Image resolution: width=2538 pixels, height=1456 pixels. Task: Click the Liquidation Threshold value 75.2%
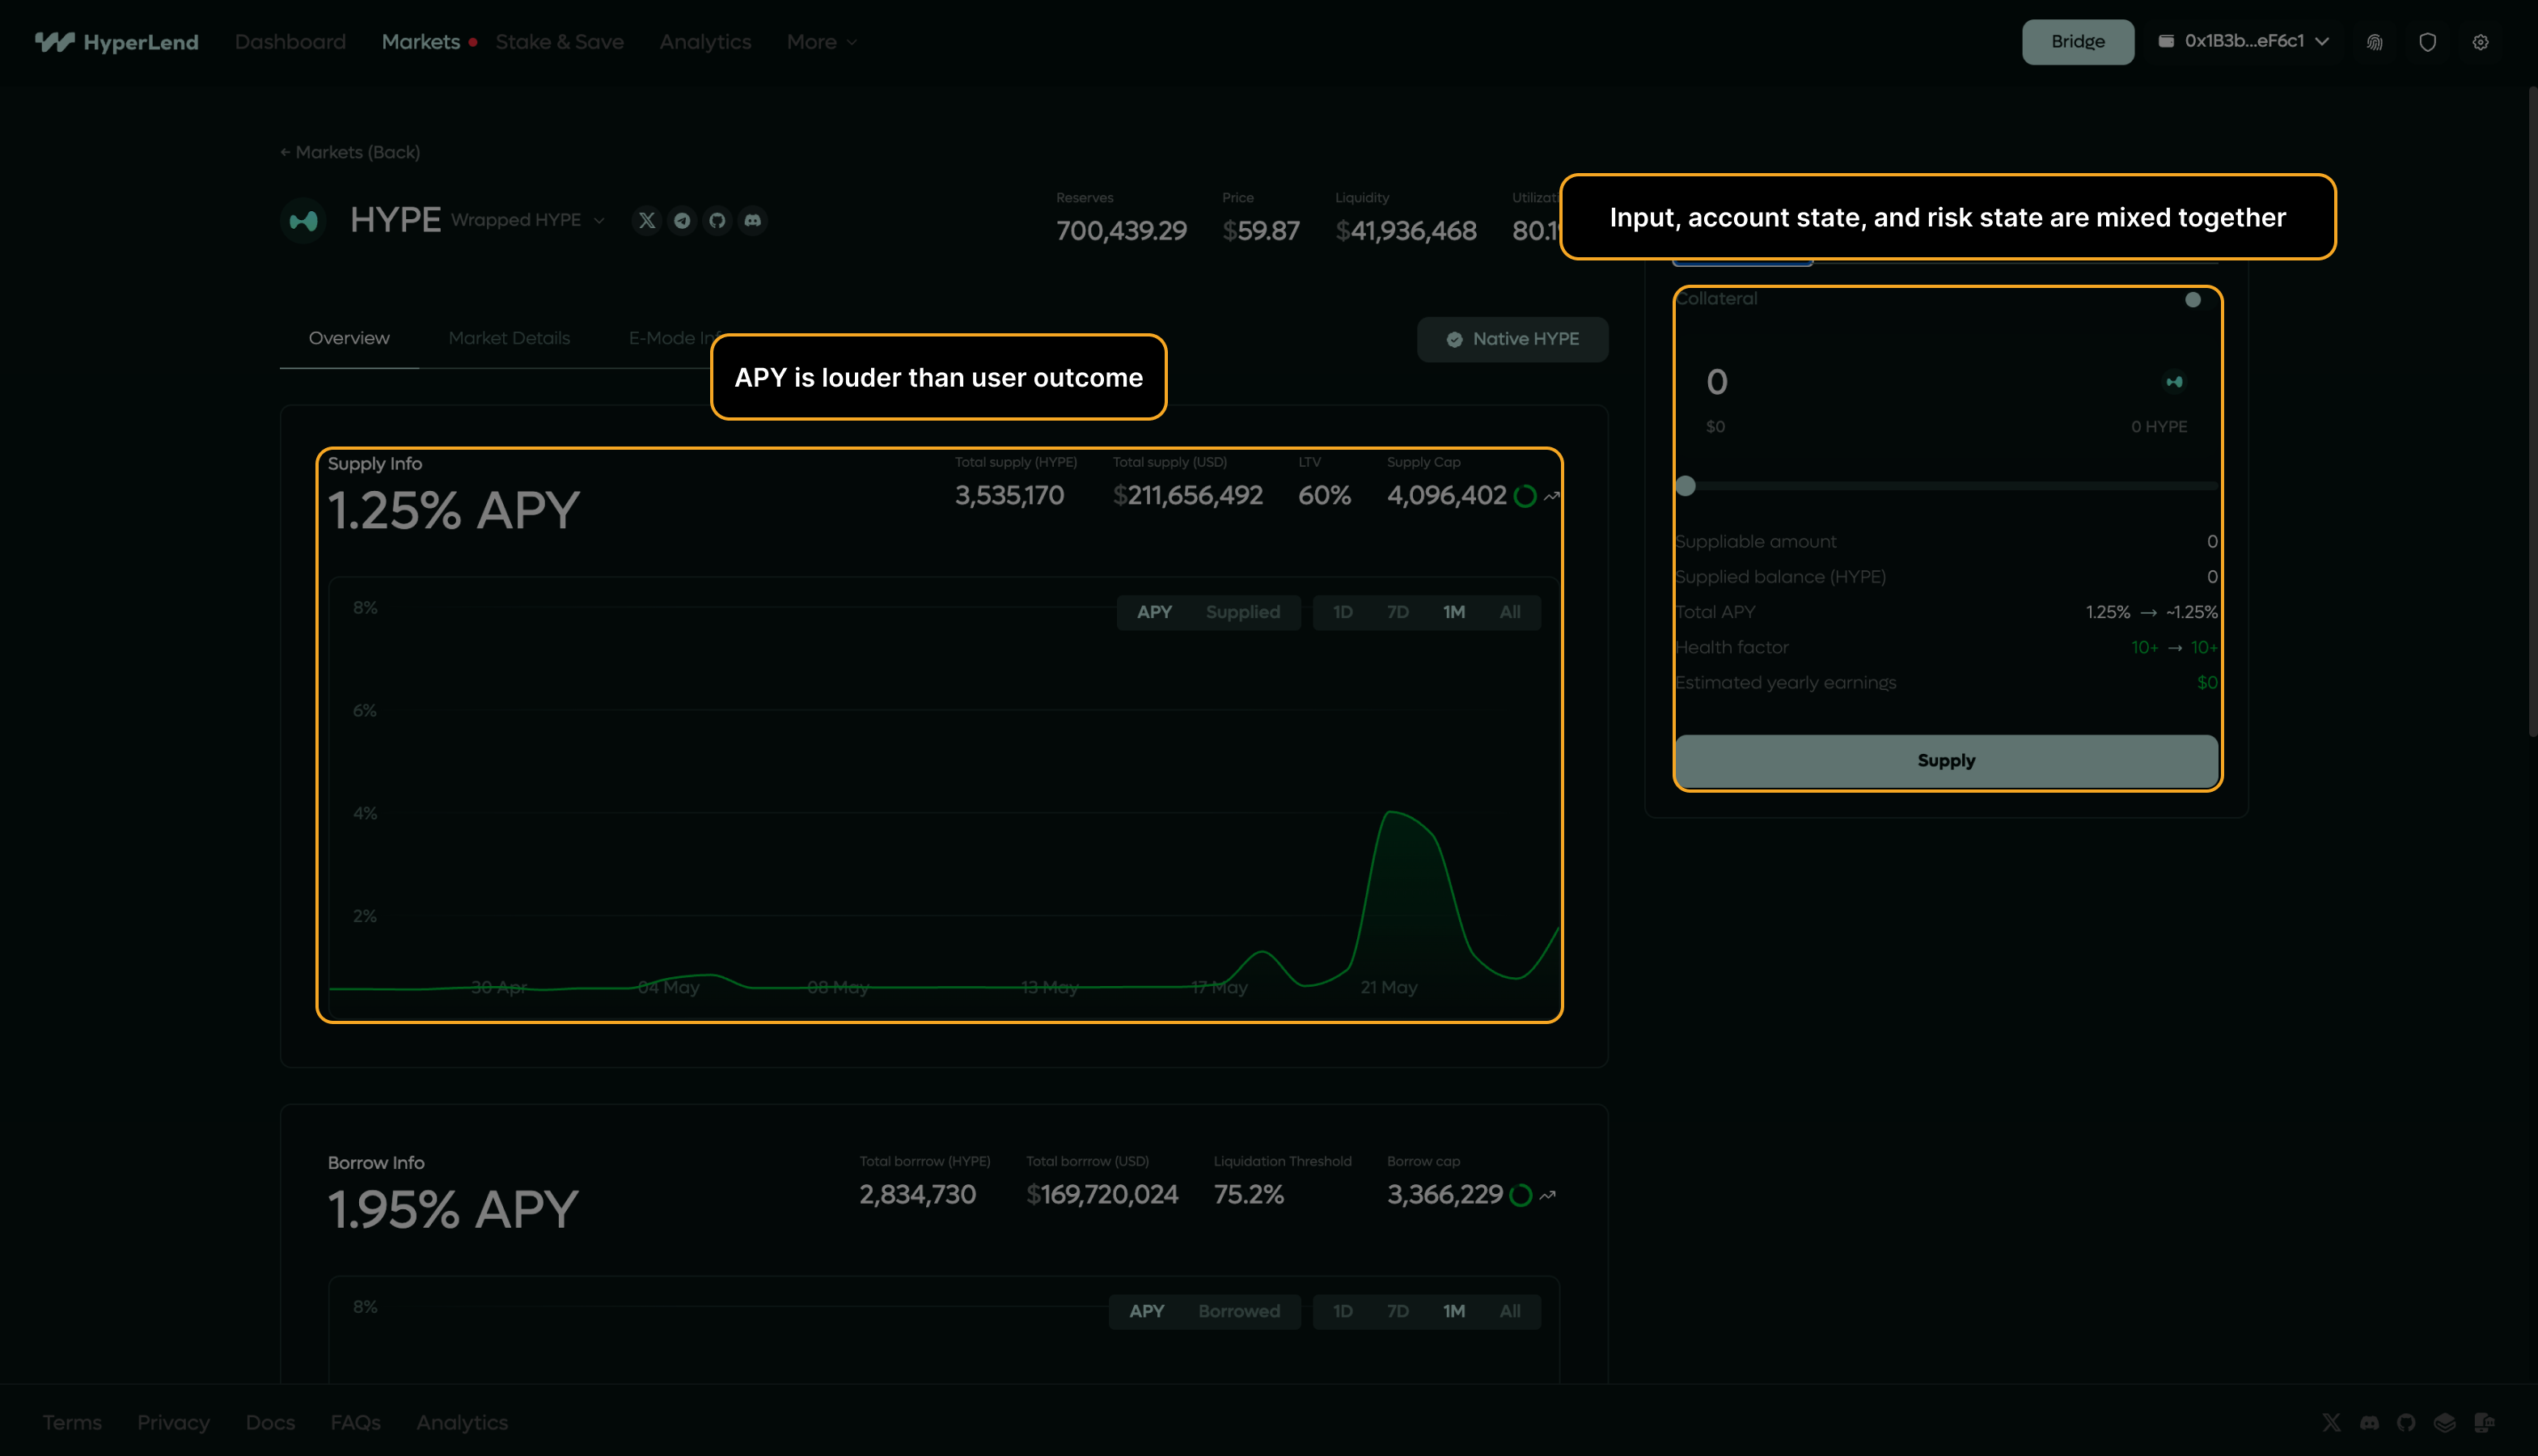coord(1250,1194)
